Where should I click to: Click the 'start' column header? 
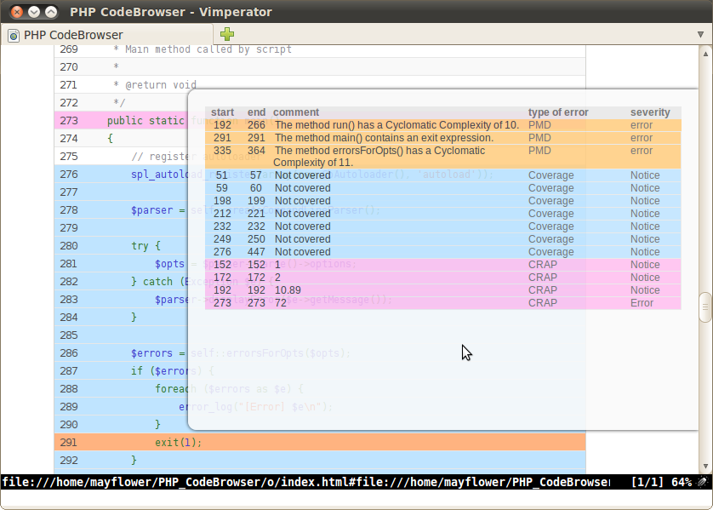(222, 112)
